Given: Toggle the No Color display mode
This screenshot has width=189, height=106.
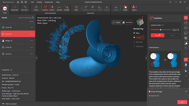Looking at the screenshot, I should pyautogui.click(x=127, y=22).
